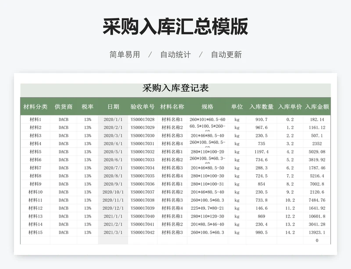Screen dimensions: 351x269
Task: Click 材料名称4 in the 材料4 row
Action: point(172,143)
